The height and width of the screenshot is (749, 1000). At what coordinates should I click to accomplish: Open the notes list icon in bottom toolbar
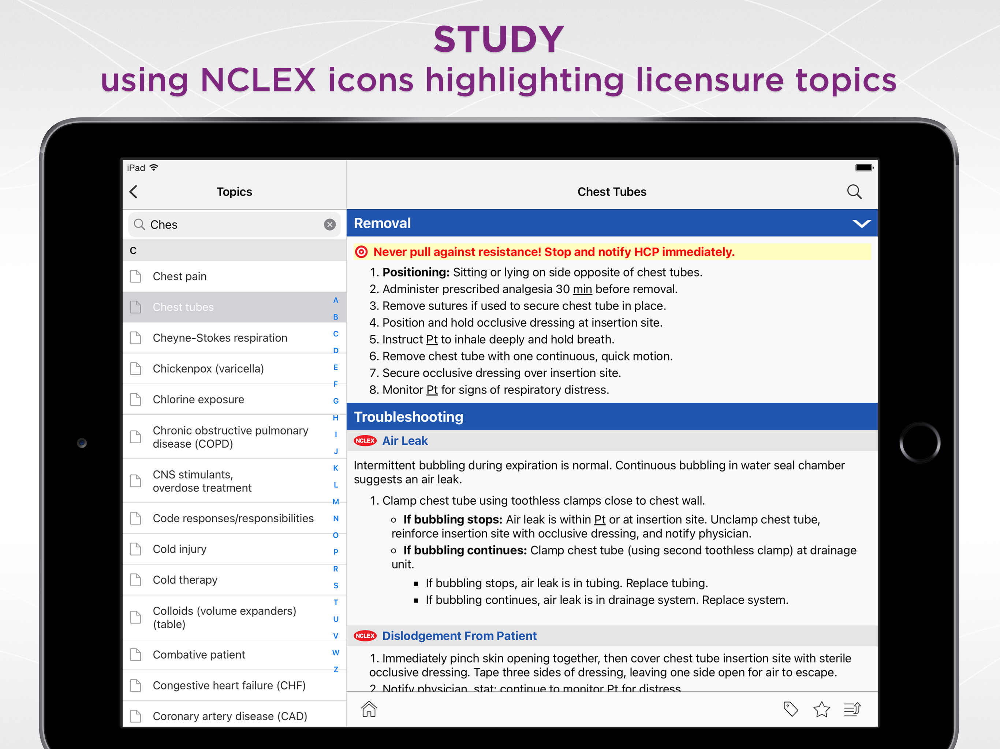pyautogui.click(x=852, y=709)
